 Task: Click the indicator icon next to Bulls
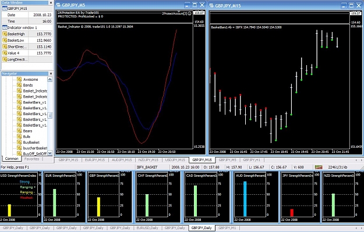tap(19, 137)
